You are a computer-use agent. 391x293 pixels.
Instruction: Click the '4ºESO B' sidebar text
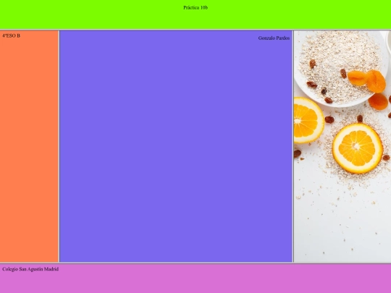point(11,35)
